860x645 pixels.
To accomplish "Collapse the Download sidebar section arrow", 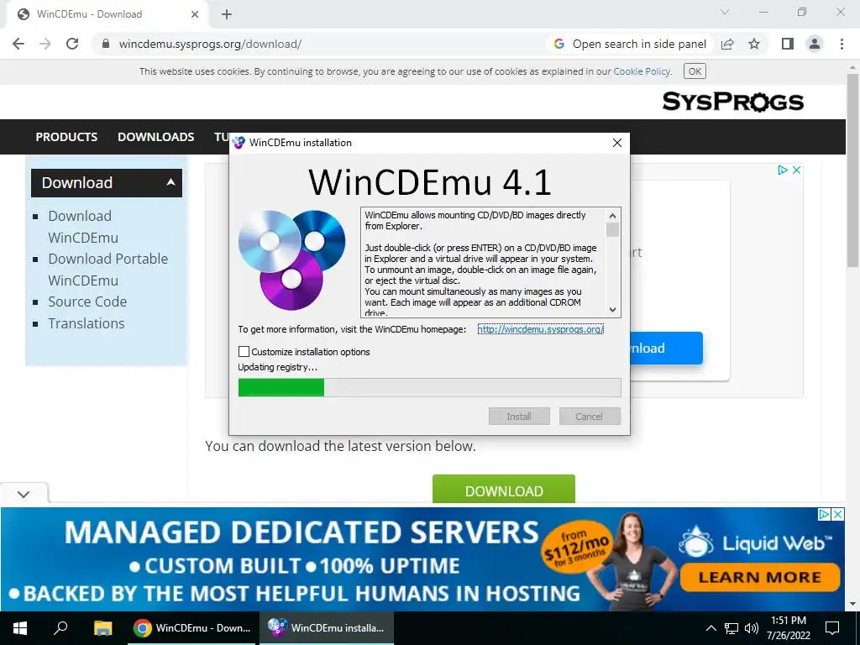I will coord(170,182).
